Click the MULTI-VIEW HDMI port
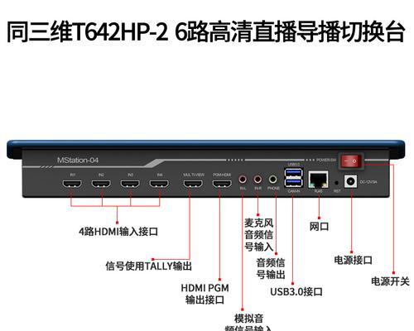The height and width of the screenshot is (331, 414). click(x=193, y=184)
